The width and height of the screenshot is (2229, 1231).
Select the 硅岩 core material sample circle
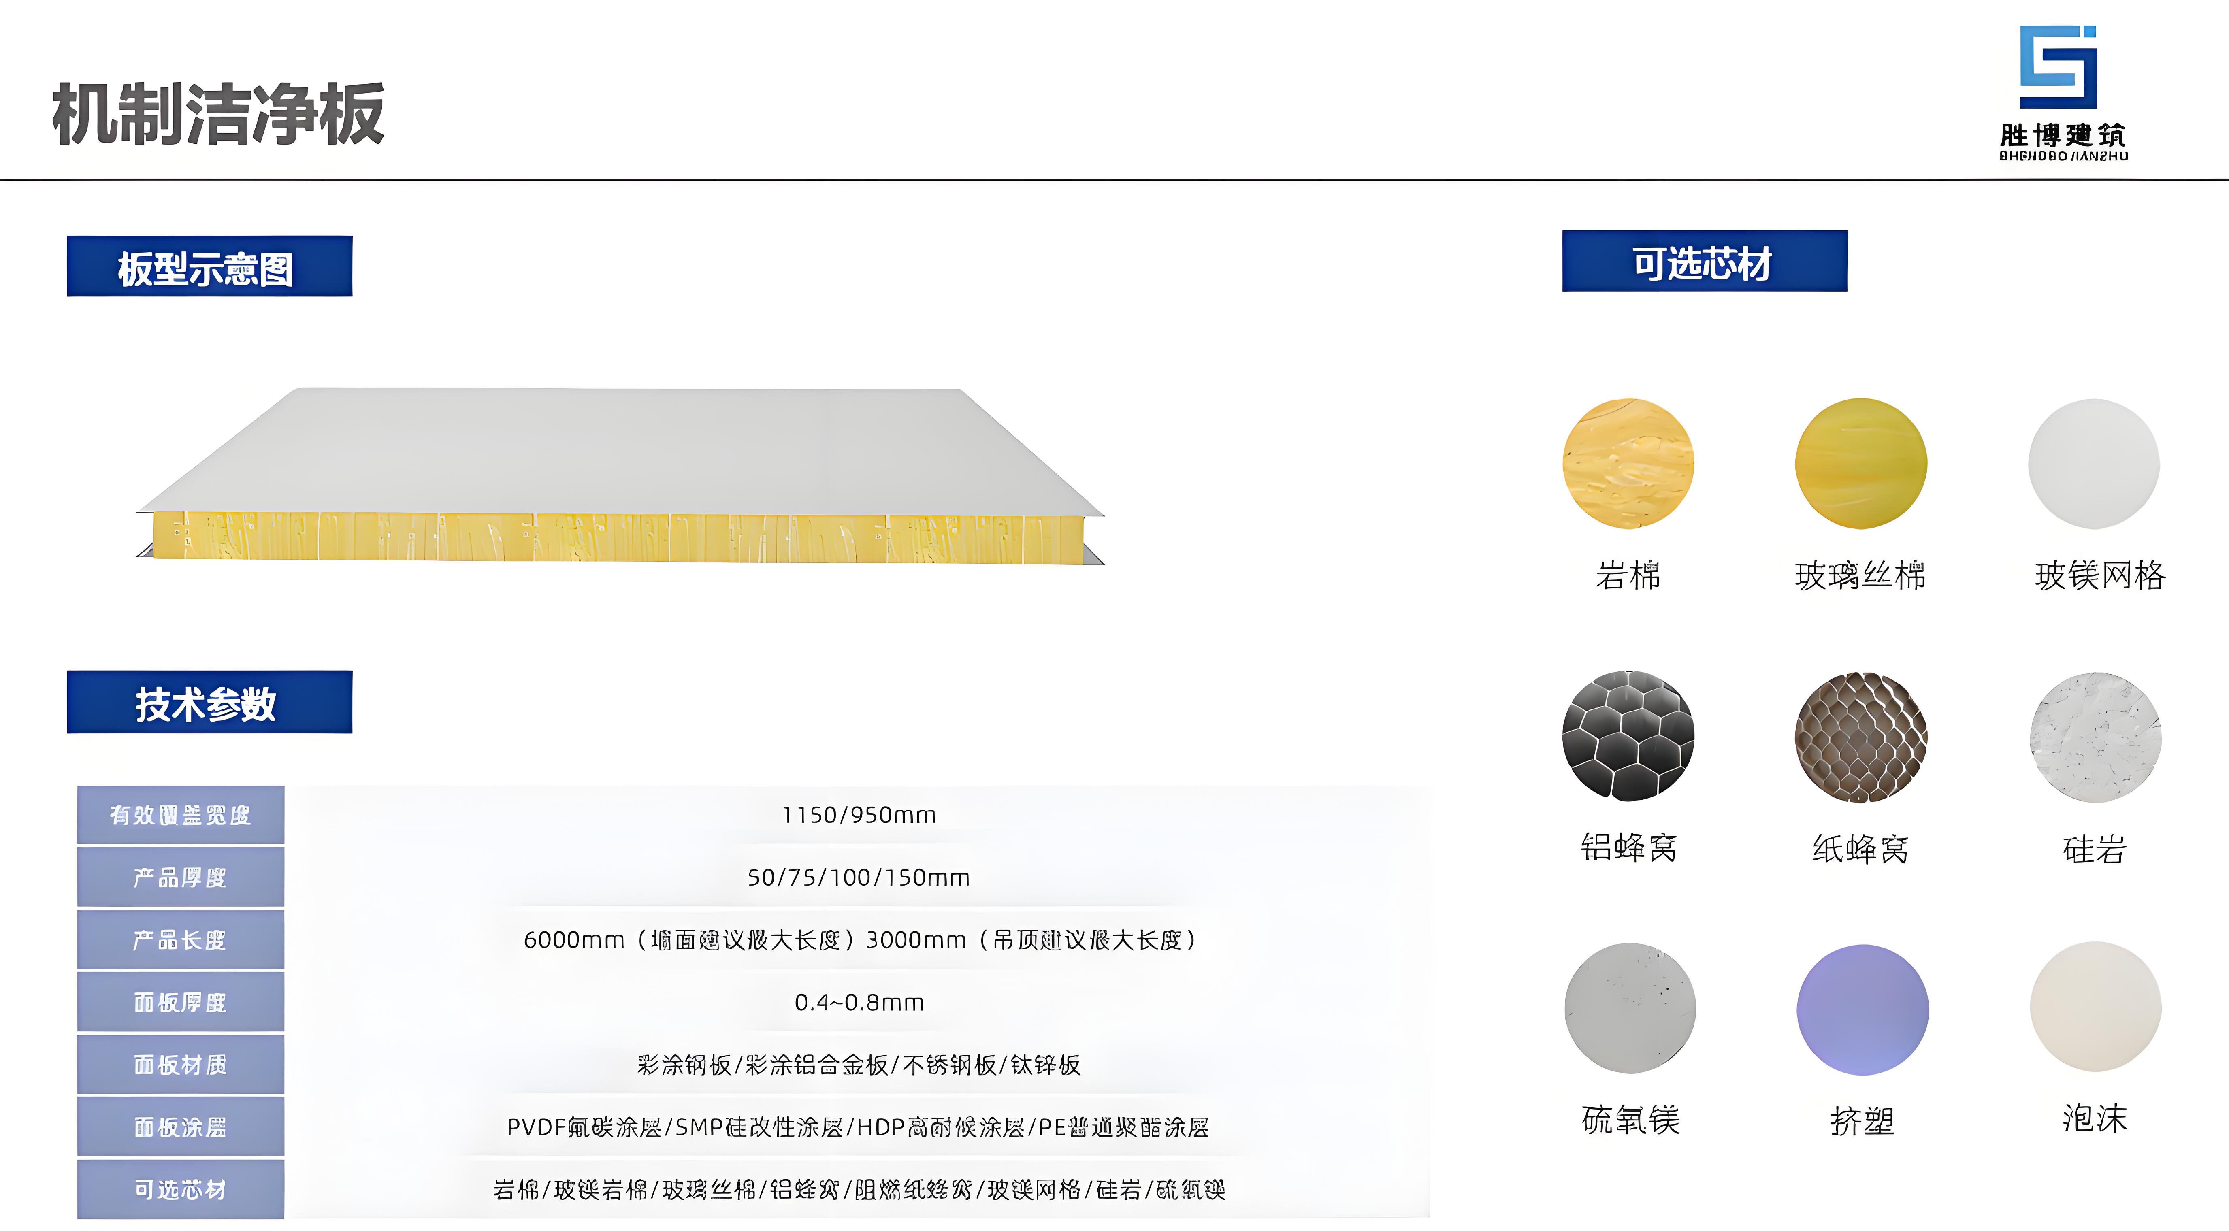point(2095,737)
